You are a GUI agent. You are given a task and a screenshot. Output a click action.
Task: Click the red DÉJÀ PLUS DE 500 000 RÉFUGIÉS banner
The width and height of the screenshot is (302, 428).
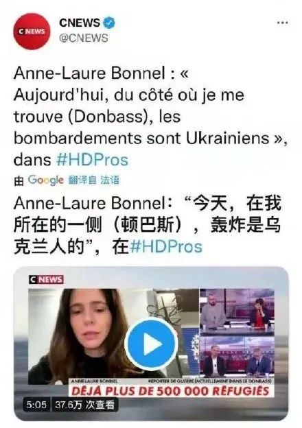tap(171, 391)
